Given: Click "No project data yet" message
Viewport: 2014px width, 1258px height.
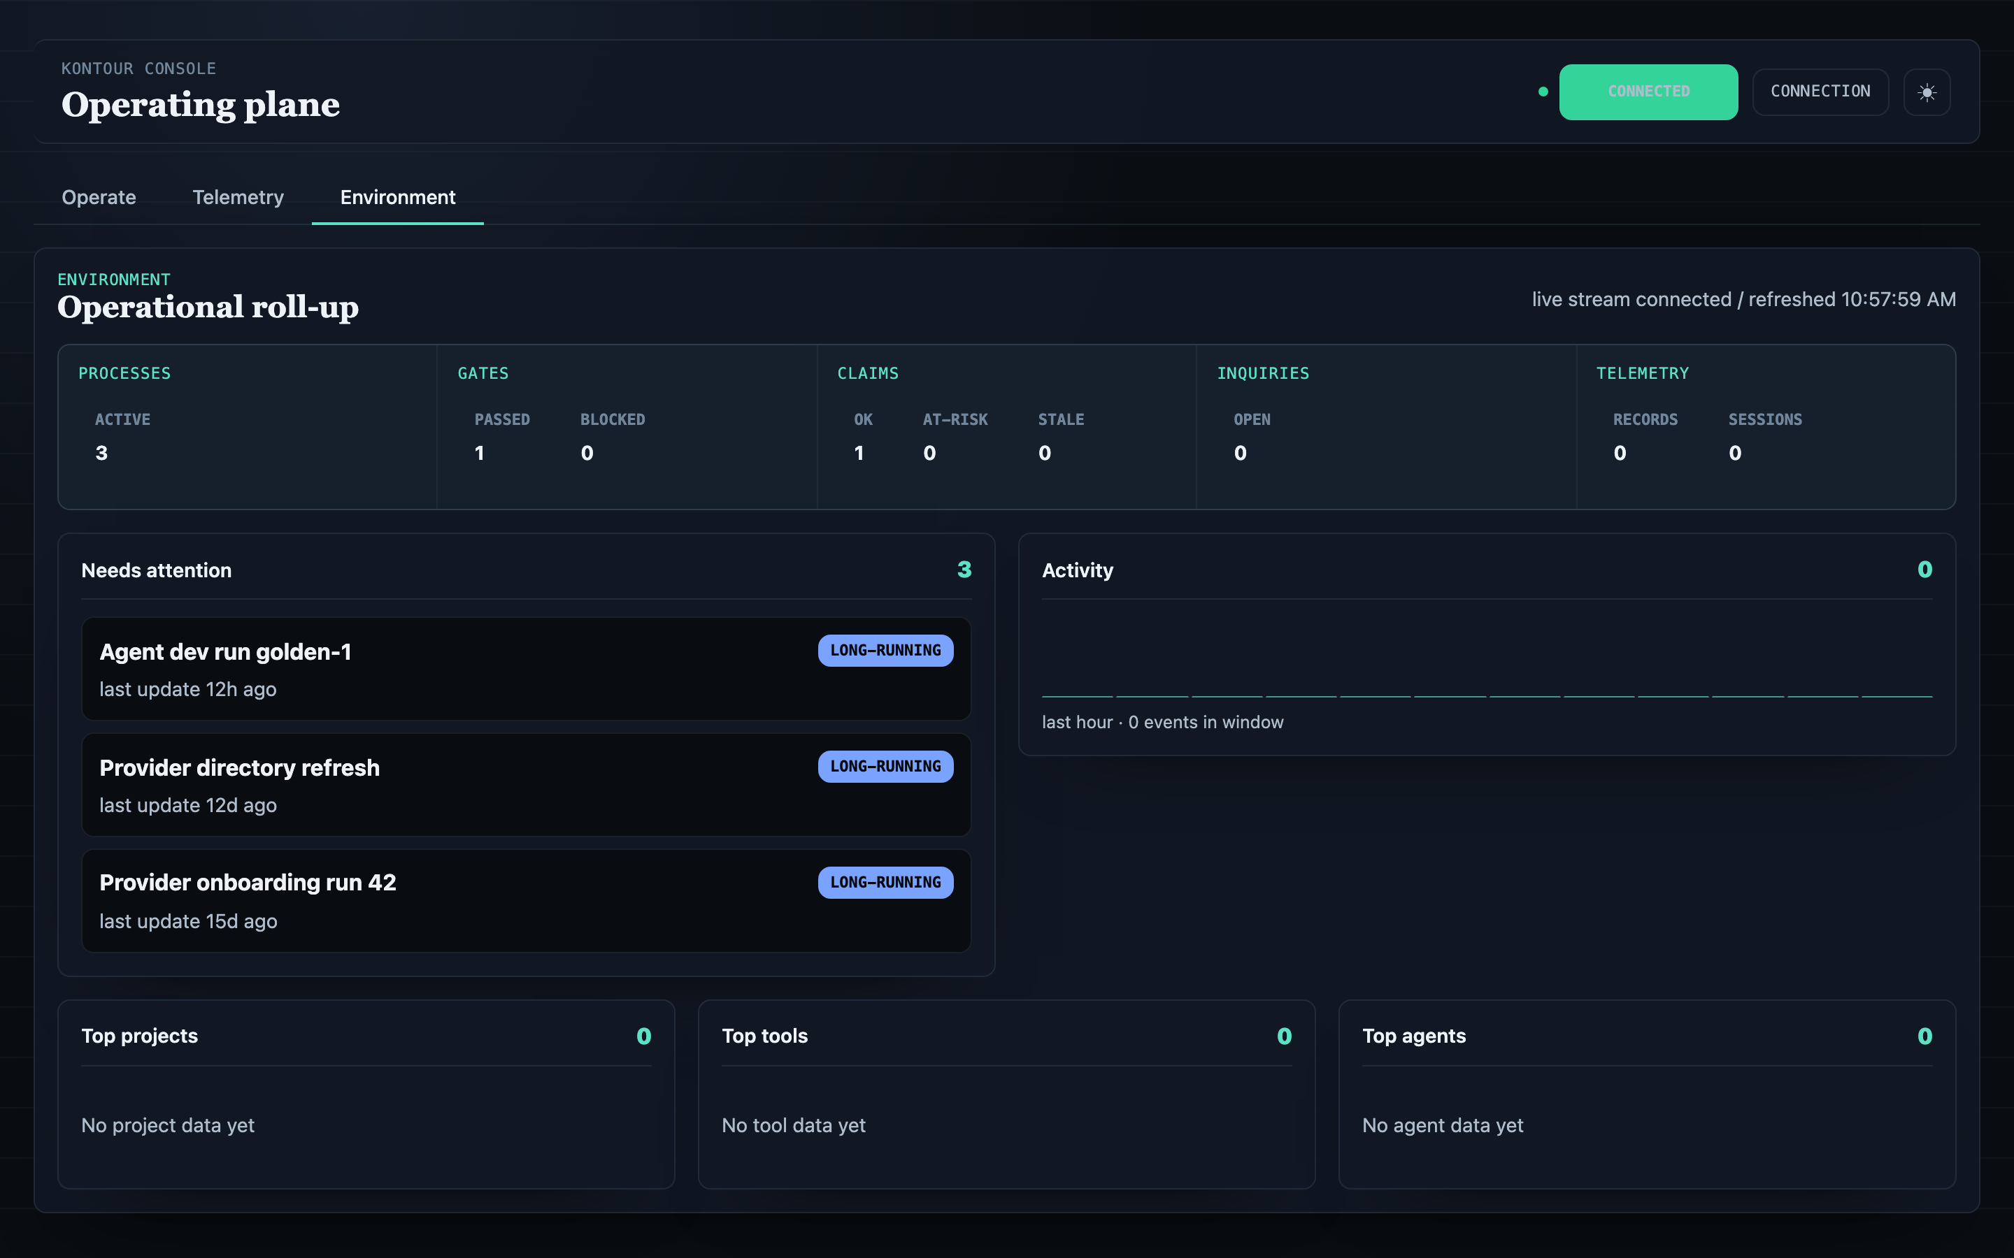Looking at the screenshot, I should (x=168, y=1126).
